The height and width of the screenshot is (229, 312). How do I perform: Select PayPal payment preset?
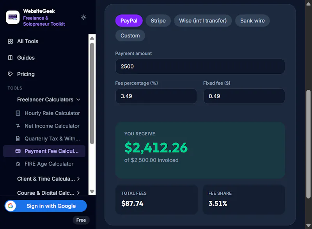[x=129, y=21]
